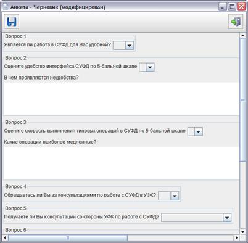Click the horizontal scrollbar thumb
248x243 pixels.
tap(68, 238)
